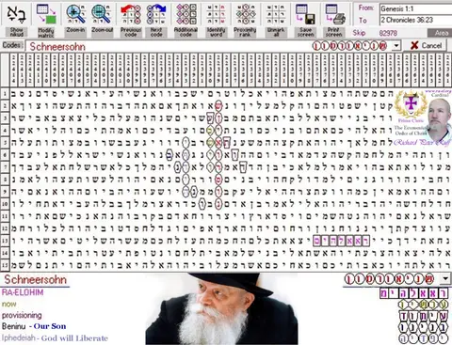Select row header 7 of the matrix
The image size is (452, 345).
point(5,167)
